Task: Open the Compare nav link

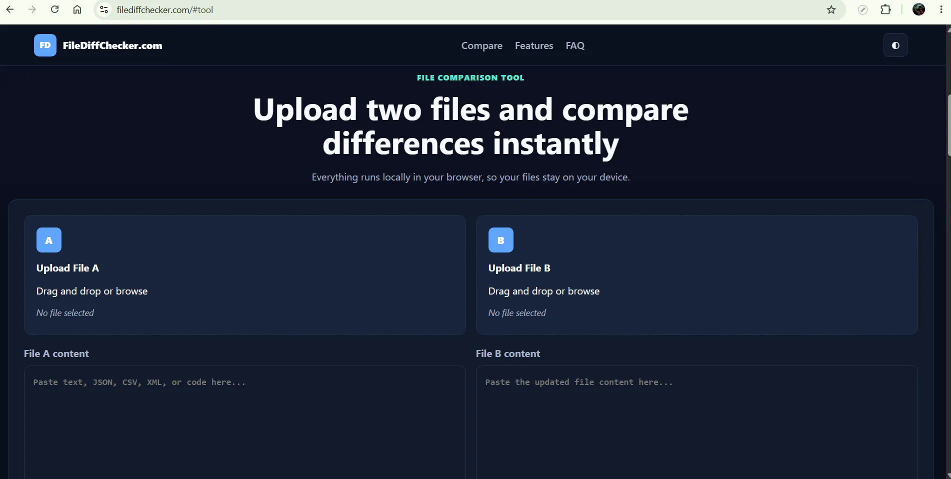Action: 482,45
